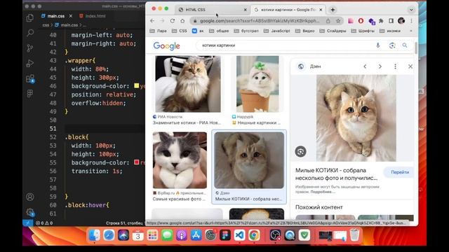
Task: Open Run and Debug view in VS Code
Action: coord(30,63)
